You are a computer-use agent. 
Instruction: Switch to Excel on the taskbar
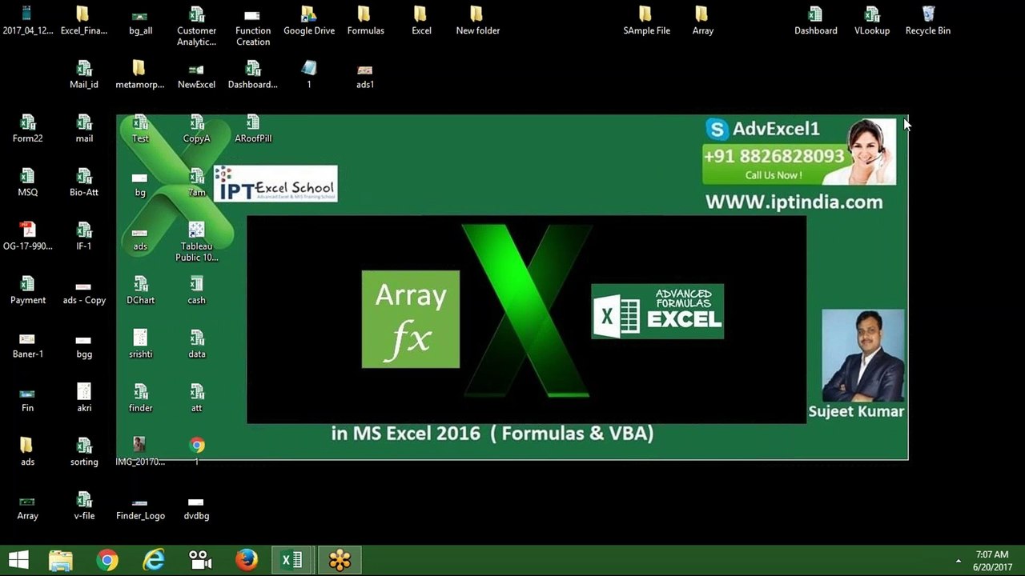click(x=292, y=560)
